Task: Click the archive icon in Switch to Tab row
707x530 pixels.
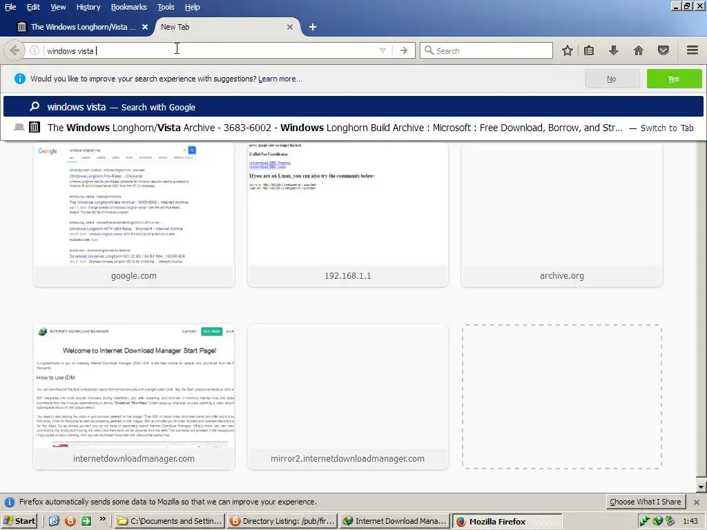Action: coord(35,127)
